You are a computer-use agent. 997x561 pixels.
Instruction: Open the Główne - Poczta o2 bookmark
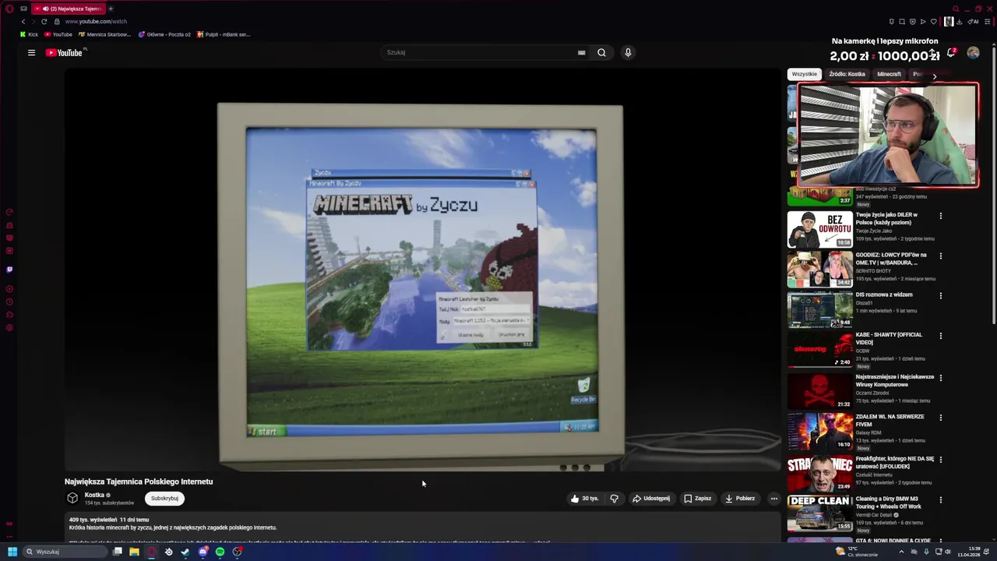(x=164, y=34)
